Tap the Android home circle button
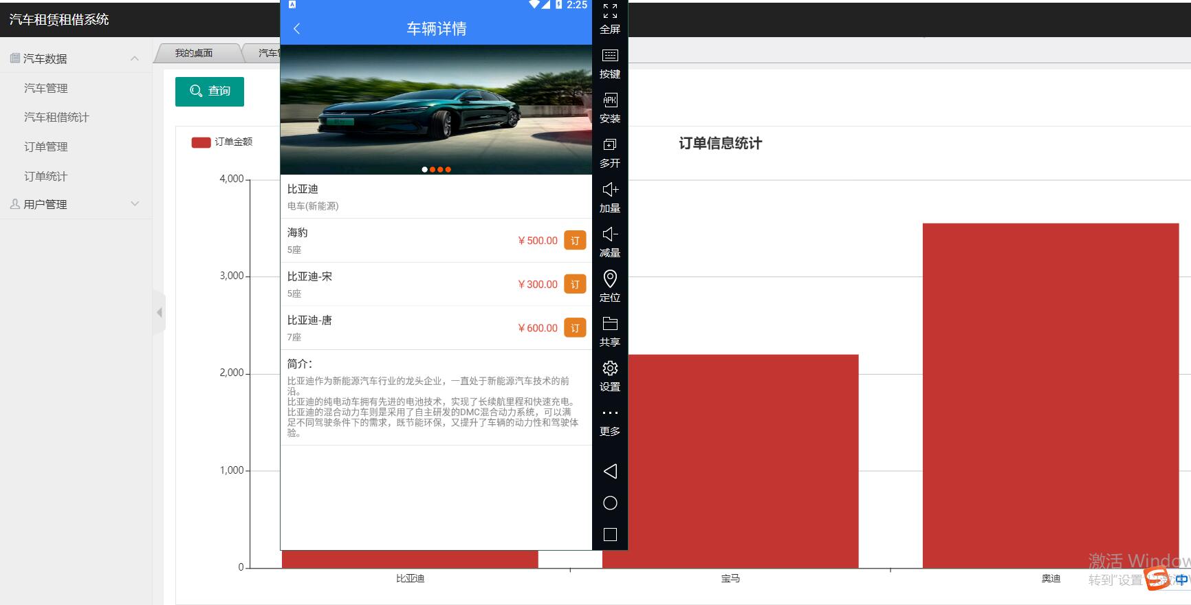 [610, 503]
